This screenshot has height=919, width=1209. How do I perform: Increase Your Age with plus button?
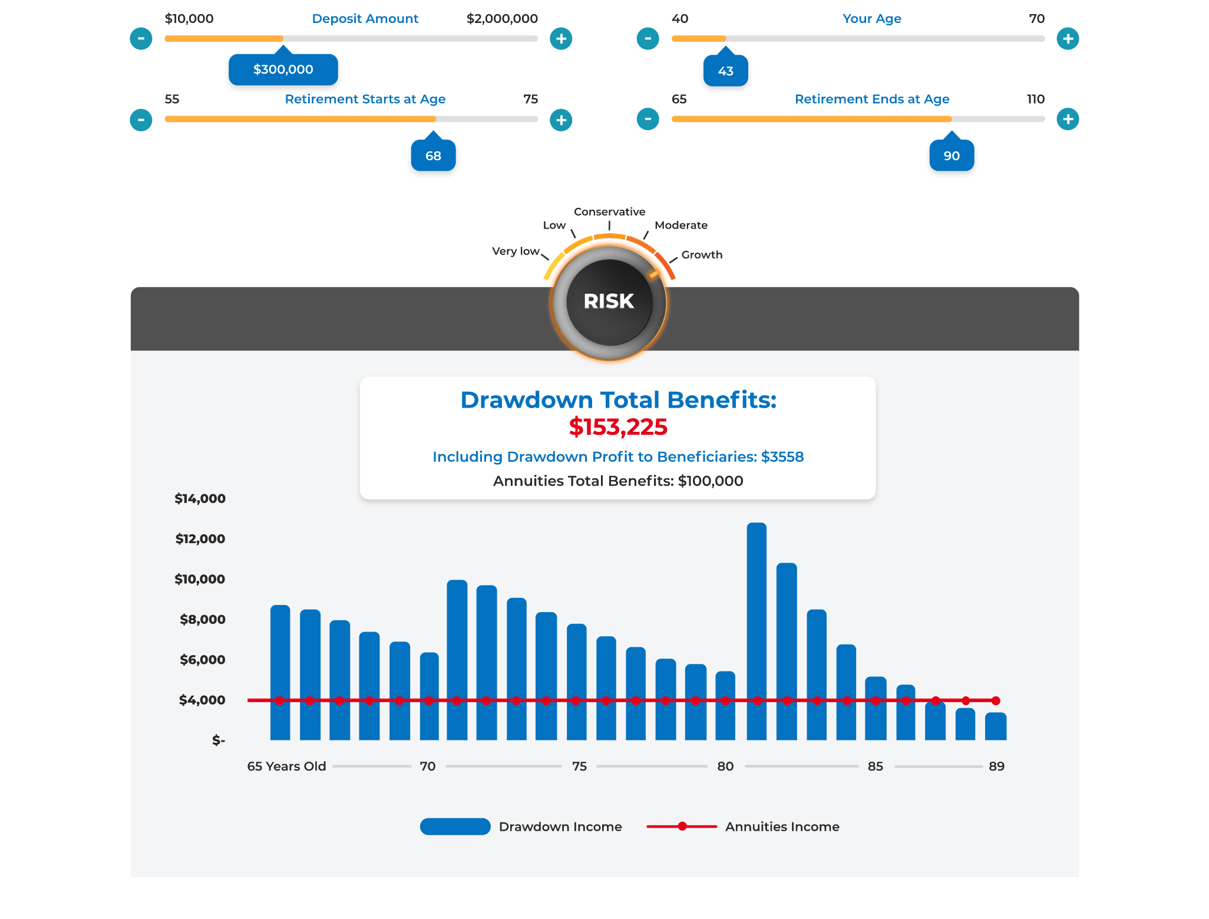coord(1068,39)
